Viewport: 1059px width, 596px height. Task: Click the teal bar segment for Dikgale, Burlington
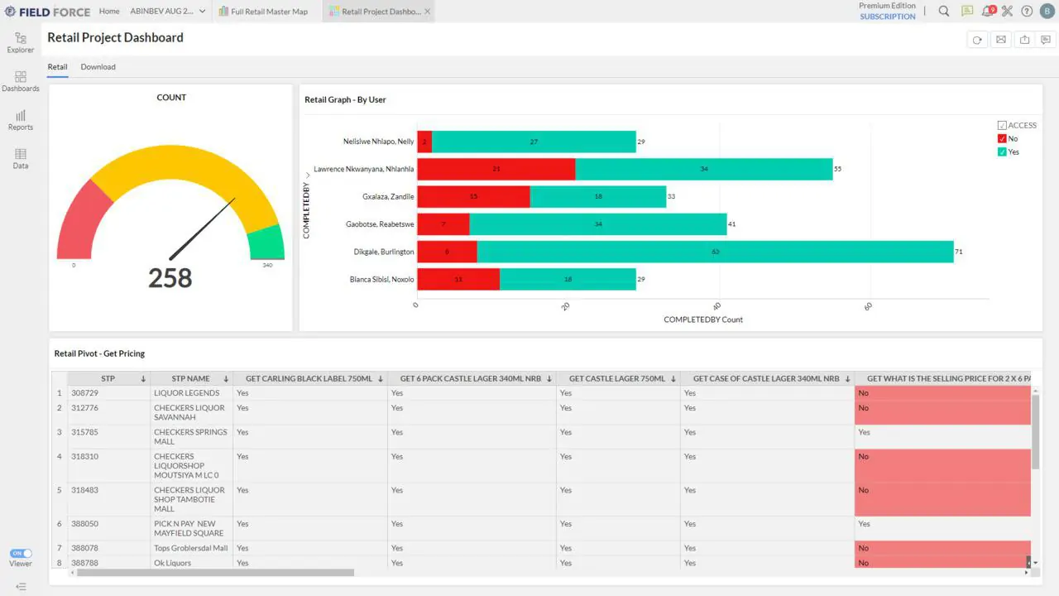716,252
